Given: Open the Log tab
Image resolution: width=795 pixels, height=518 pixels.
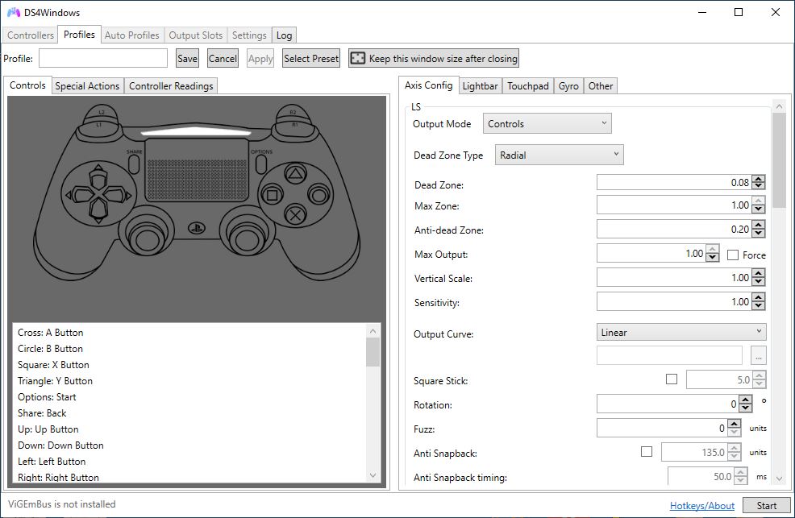Looking at the screenshot, I should 284,35.
